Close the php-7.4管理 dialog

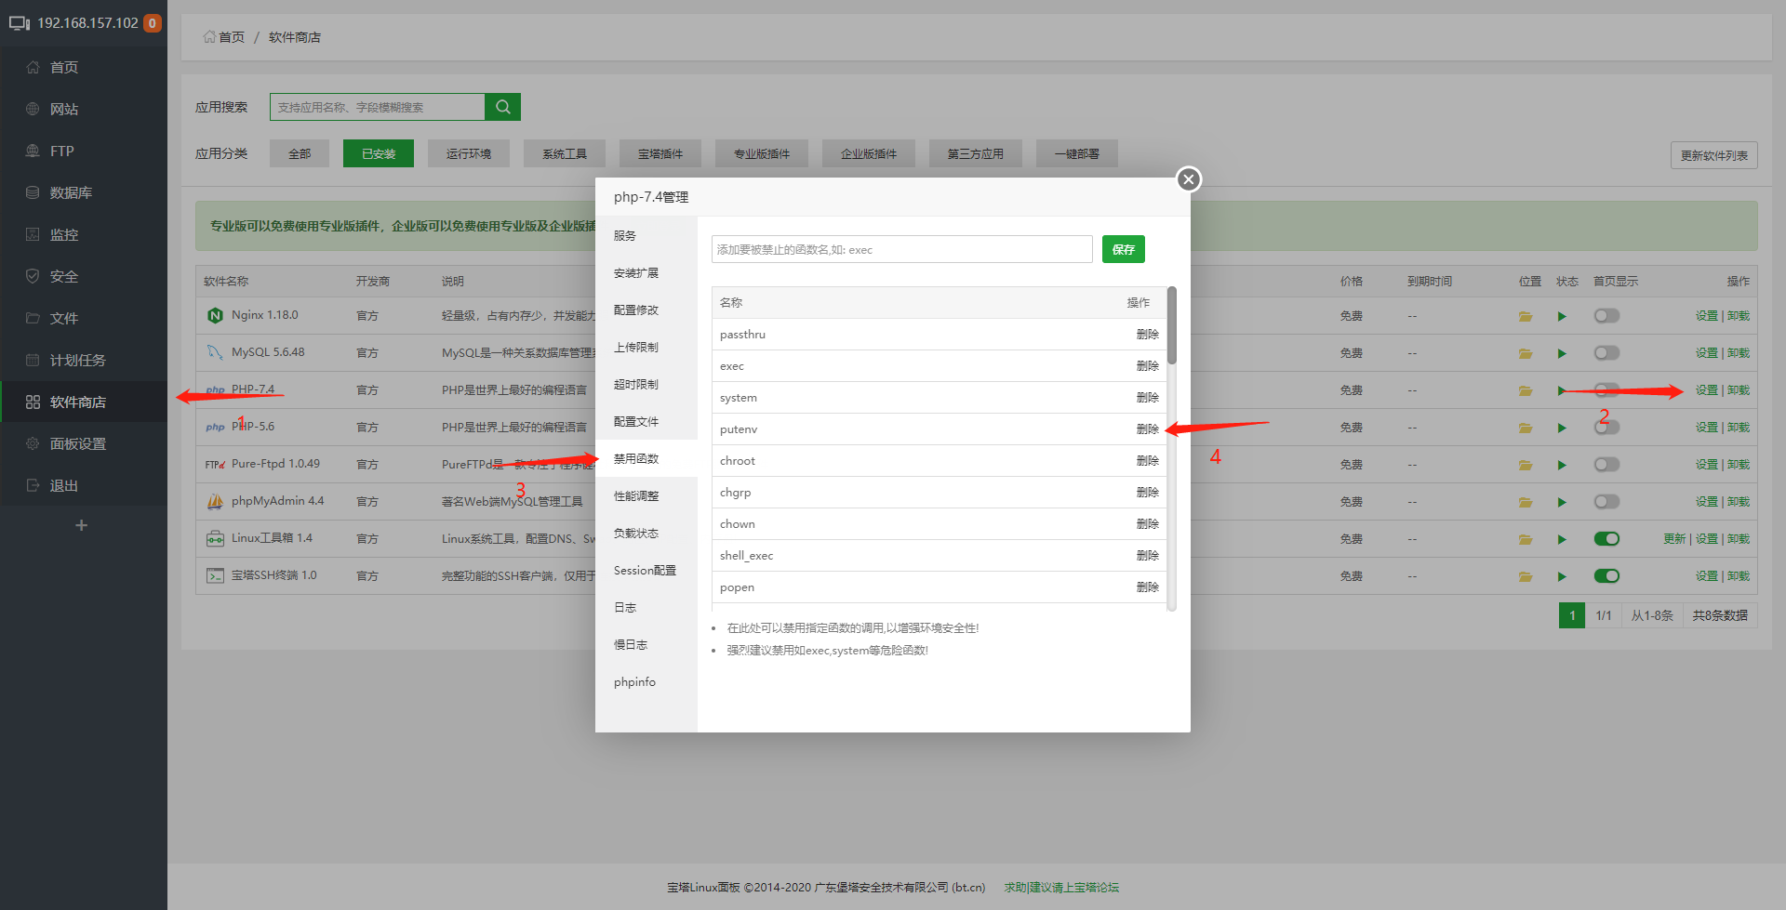point(1188,179)
